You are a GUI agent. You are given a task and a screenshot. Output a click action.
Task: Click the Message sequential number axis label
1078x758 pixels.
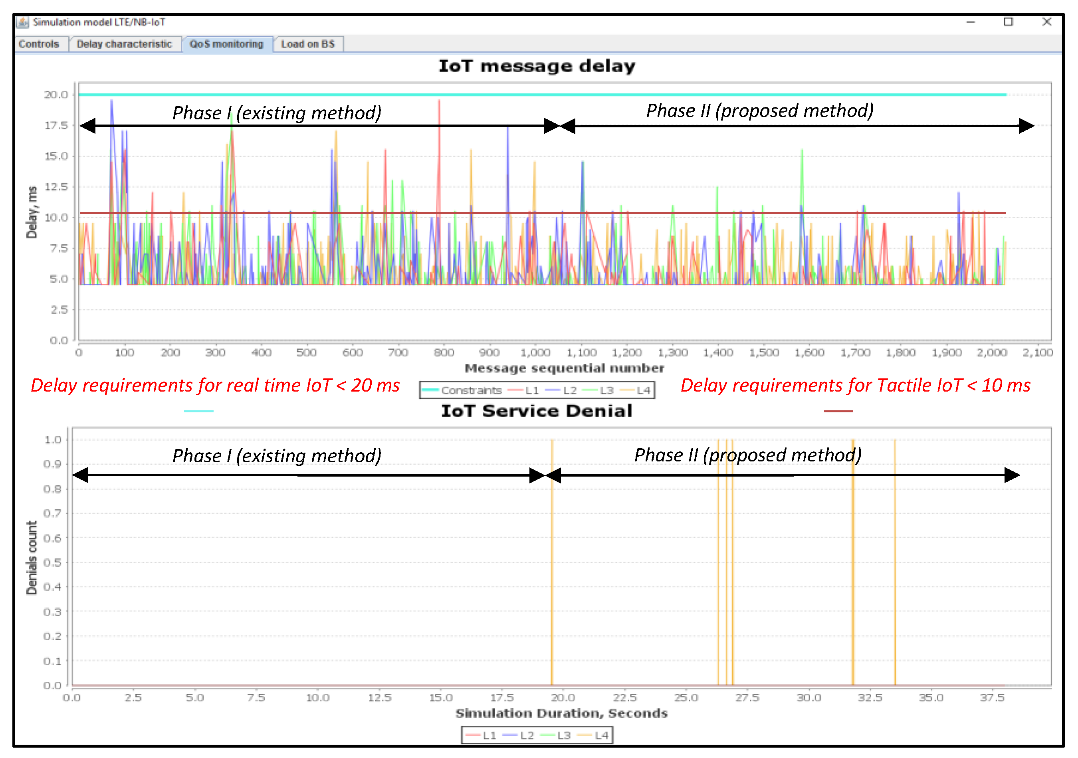(565, 368)
